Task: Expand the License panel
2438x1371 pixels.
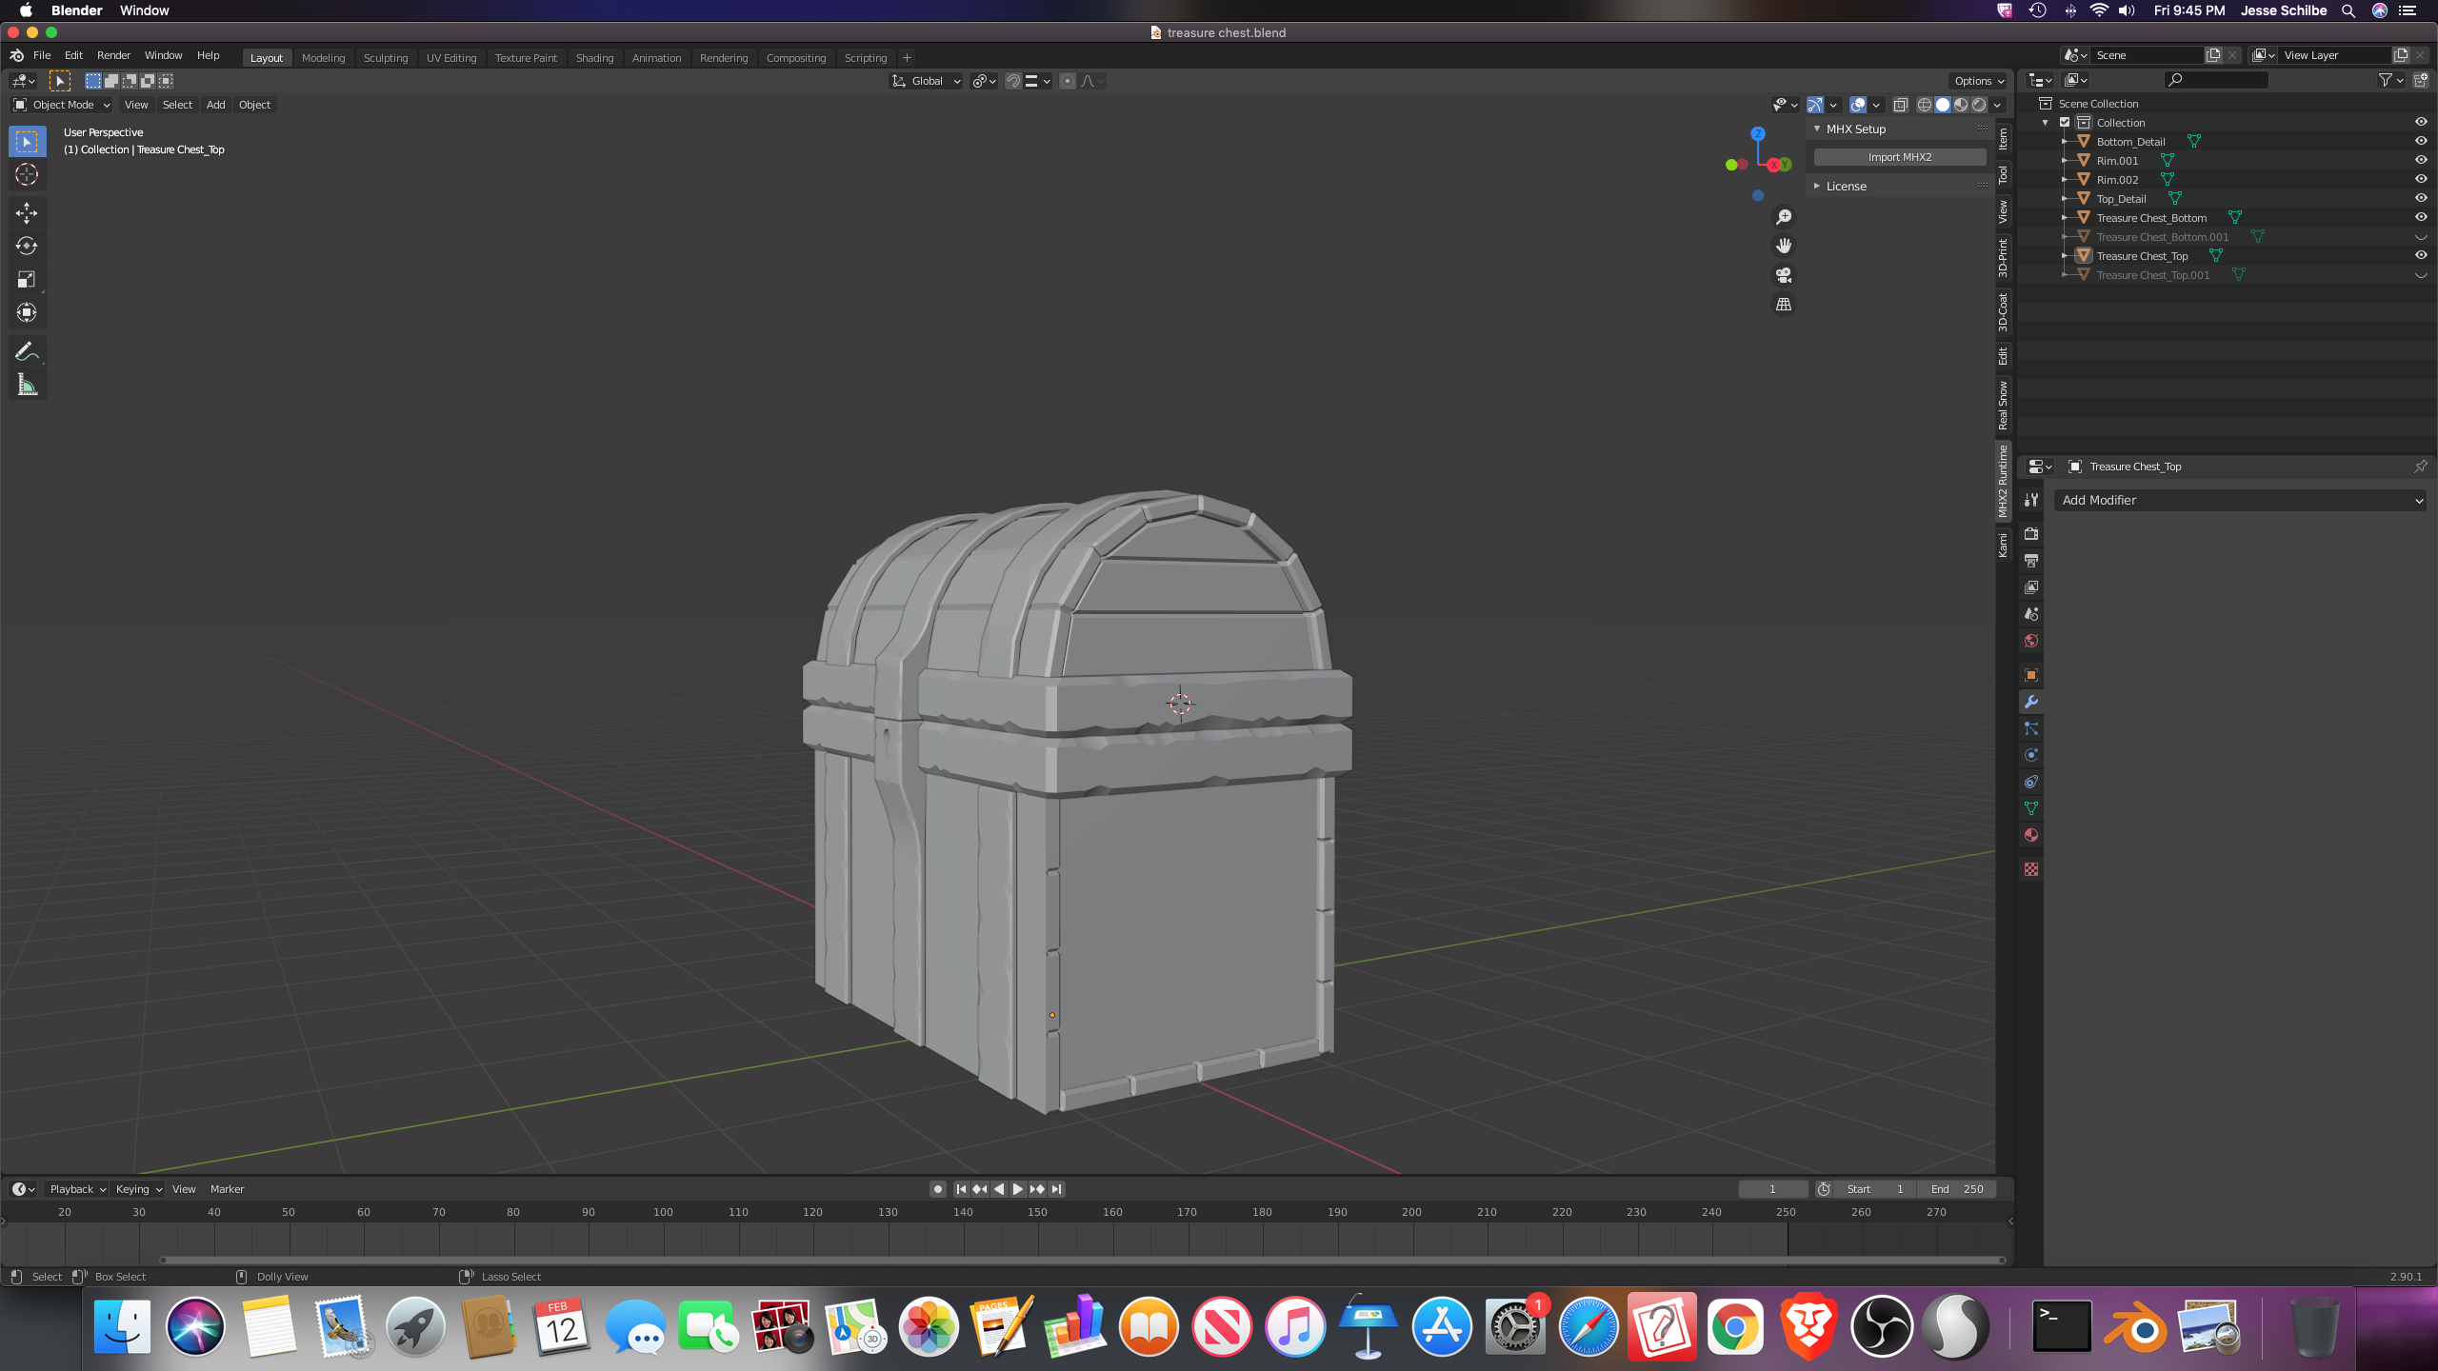Action: click(x=1846, y=186)
